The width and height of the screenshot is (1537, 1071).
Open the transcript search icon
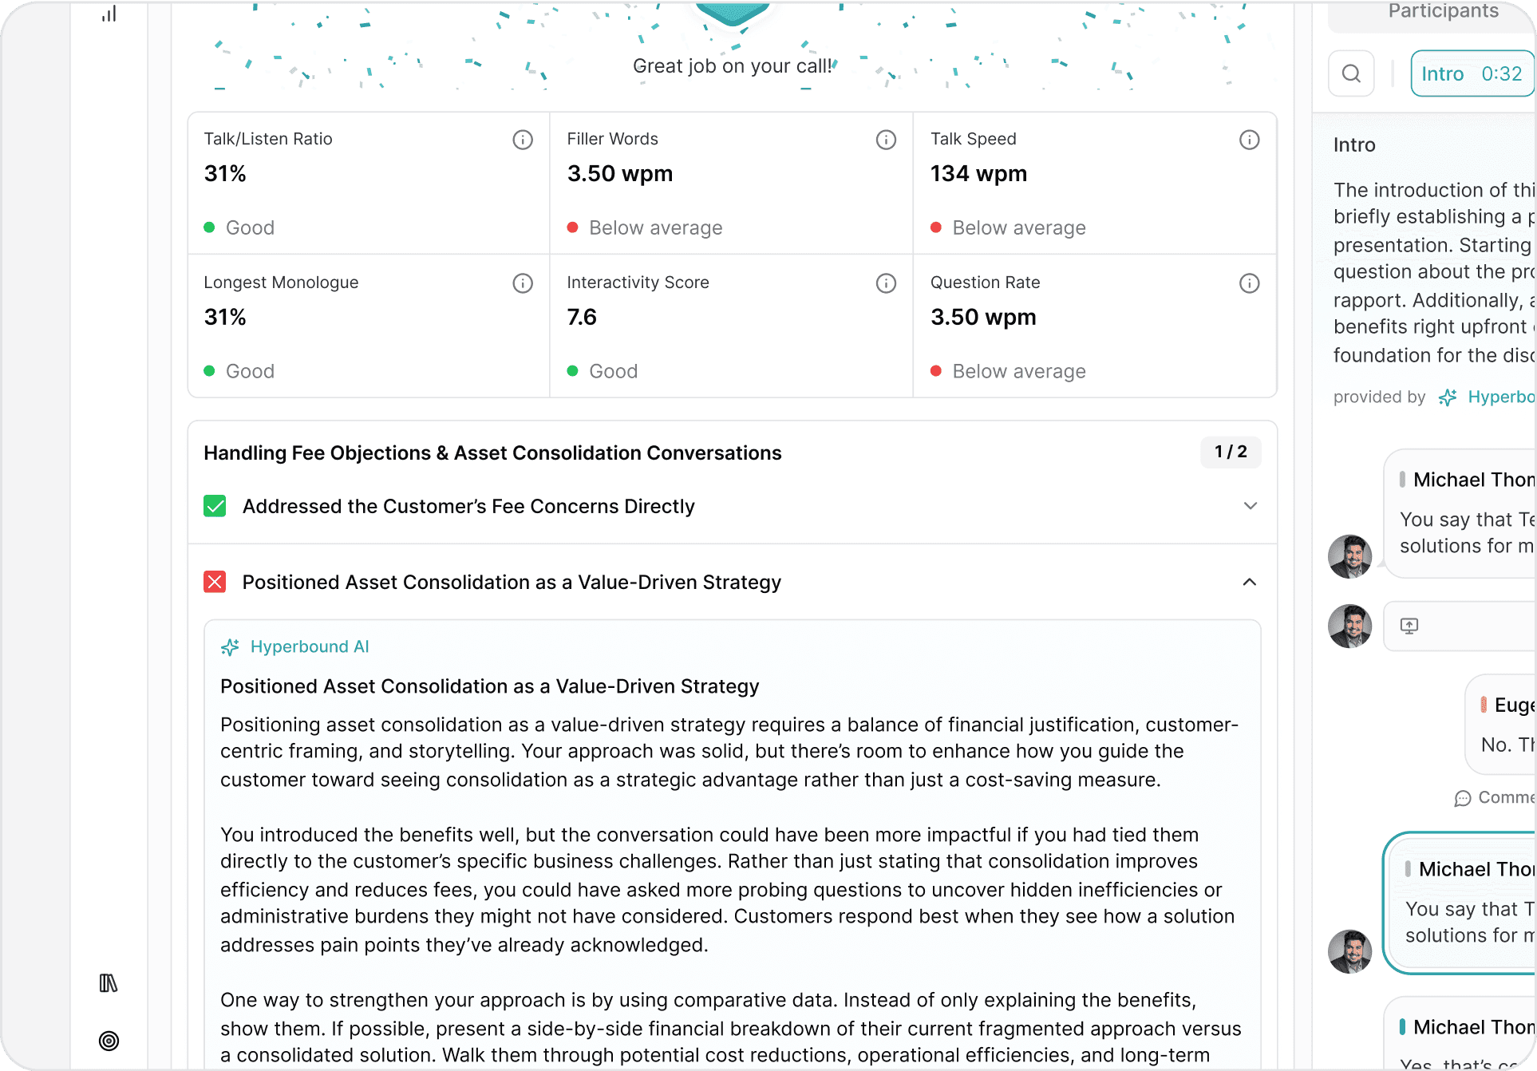[x=1351, y=73]
